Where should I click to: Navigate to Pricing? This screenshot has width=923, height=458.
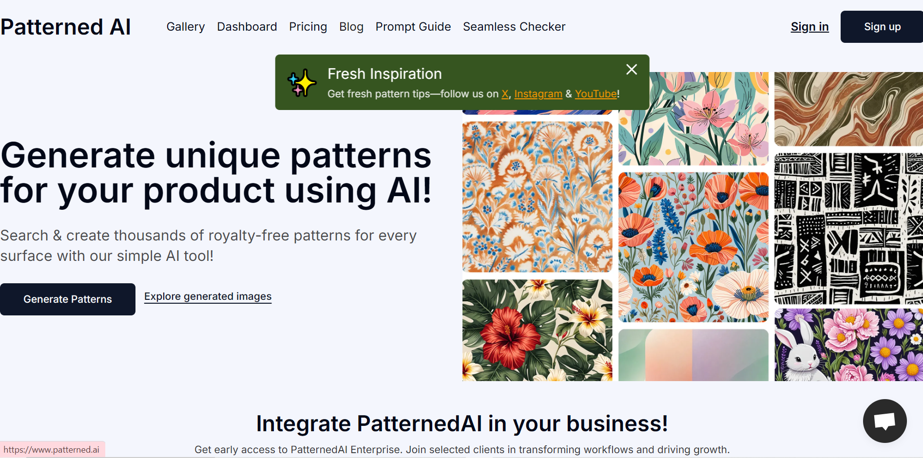[308, 27]
